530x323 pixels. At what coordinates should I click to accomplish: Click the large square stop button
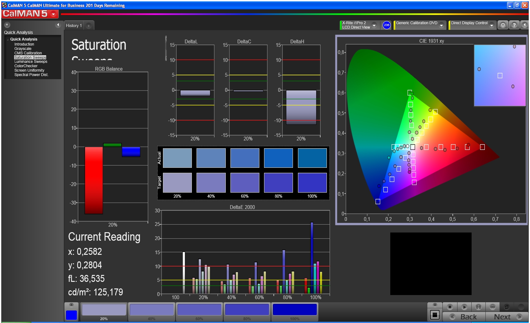coord(435,315)
